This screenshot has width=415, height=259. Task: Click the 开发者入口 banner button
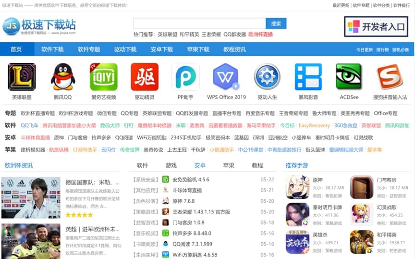click(x=376, y=26)
